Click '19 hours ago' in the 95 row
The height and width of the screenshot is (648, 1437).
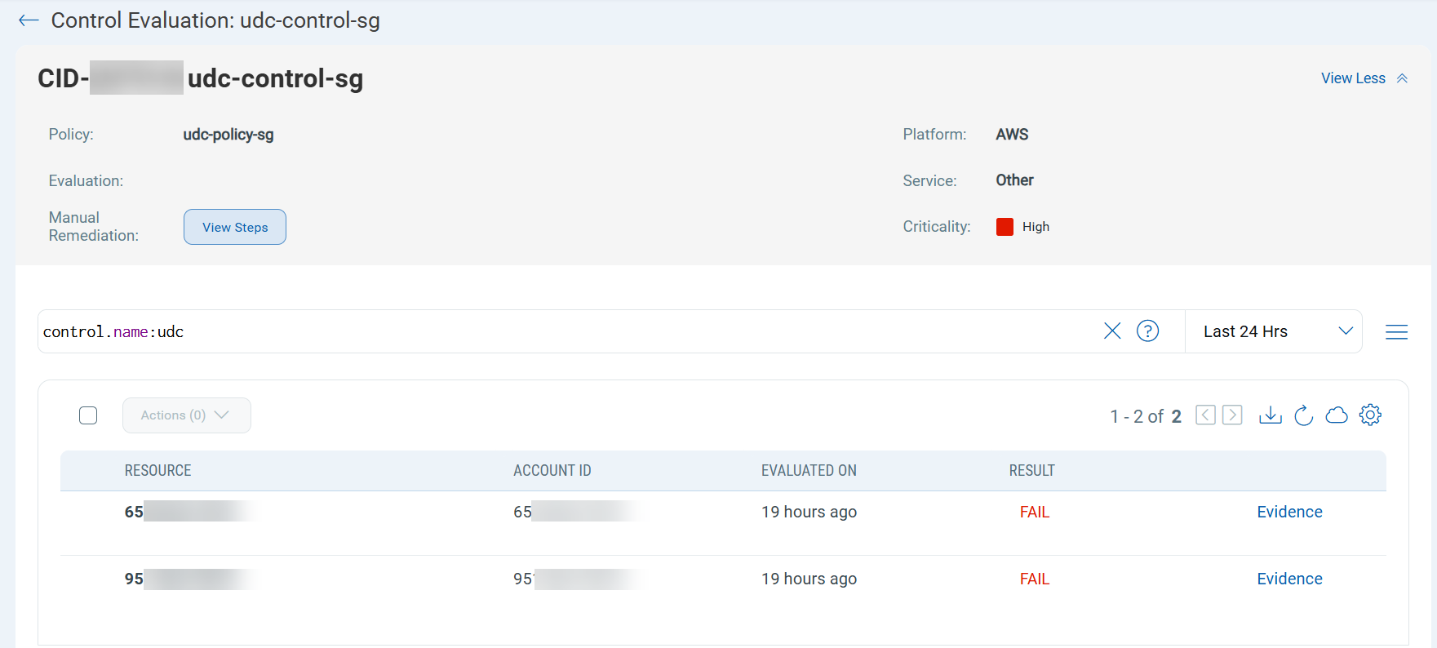coord(809,579)
